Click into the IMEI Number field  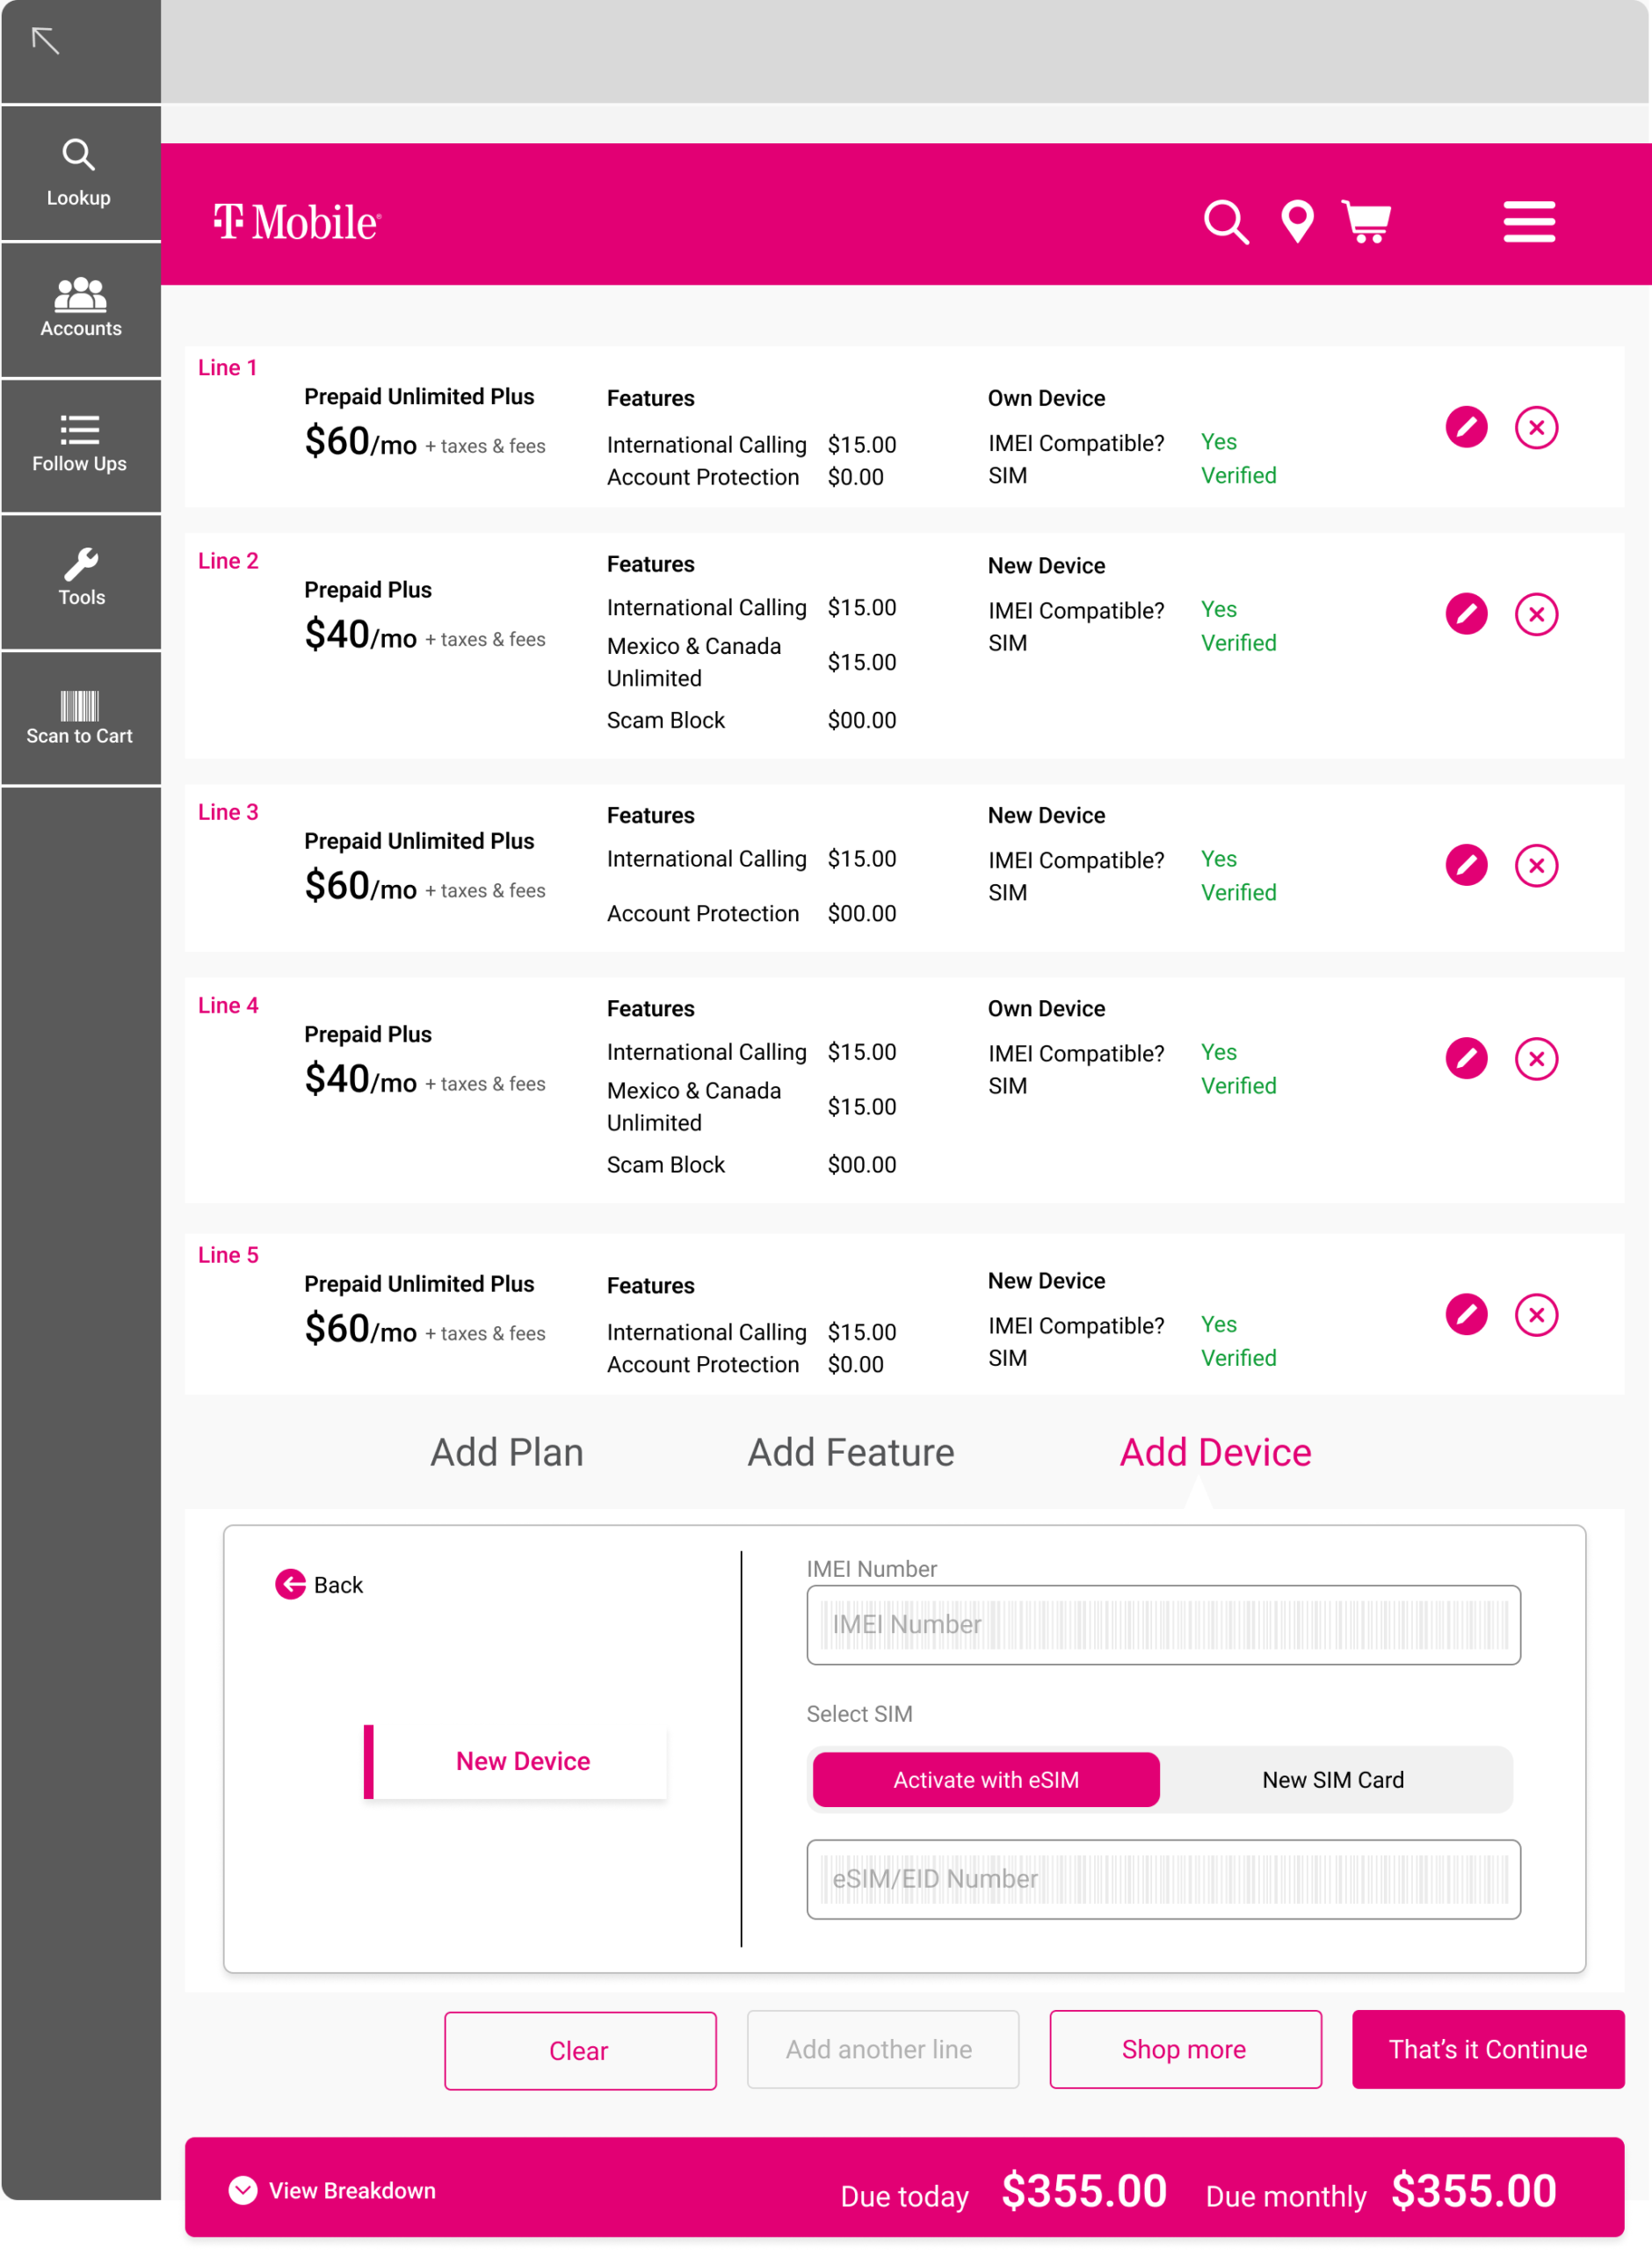coord(1163,1624)
